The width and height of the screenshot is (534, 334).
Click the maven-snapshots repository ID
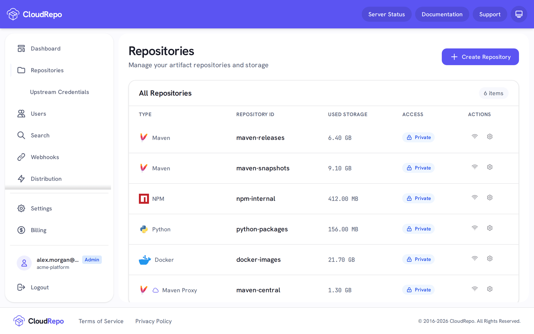263,168
